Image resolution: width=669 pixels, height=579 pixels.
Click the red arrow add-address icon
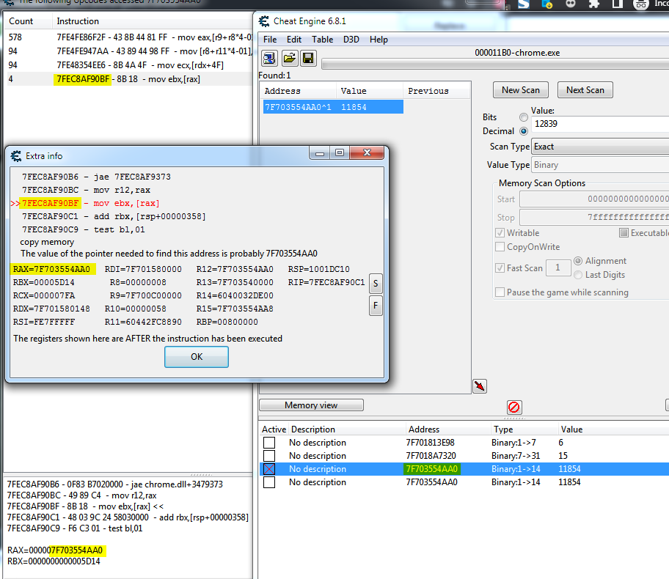click(x=480, y=386)
